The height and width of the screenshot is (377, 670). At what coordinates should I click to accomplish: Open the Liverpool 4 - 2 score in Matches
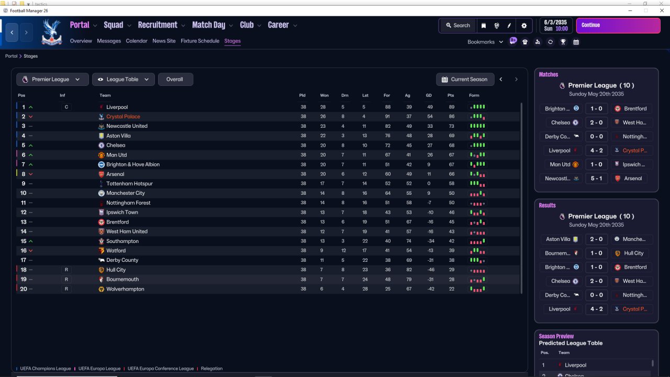(596, 150)
